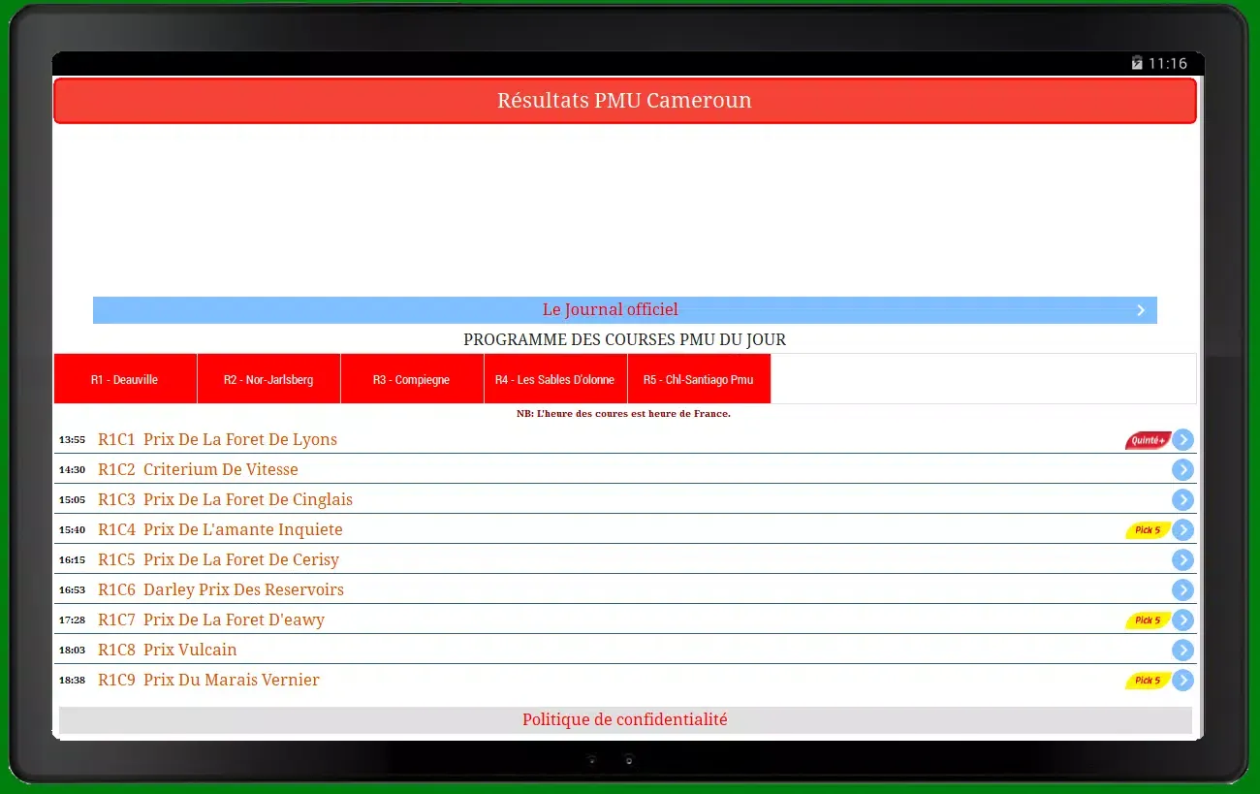Viewport: 1260px width, 794px height.
Task: Open the Le Journal officiel link
Action: [625, 310]
